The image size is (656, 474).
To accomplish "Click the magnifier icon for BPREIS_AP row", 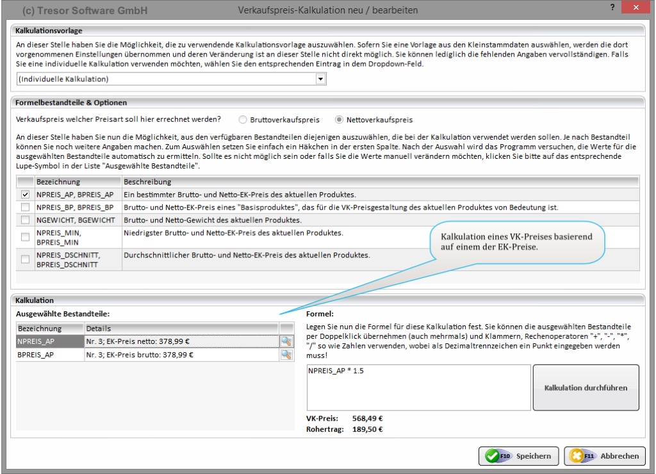I will (286, 355).
